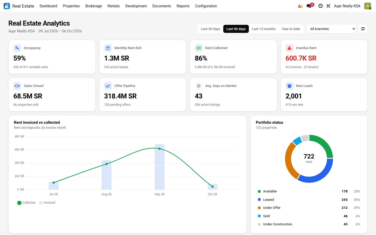
Task: Open the Overdue Rent 600.7K SR value
Action: pos(301,58)
